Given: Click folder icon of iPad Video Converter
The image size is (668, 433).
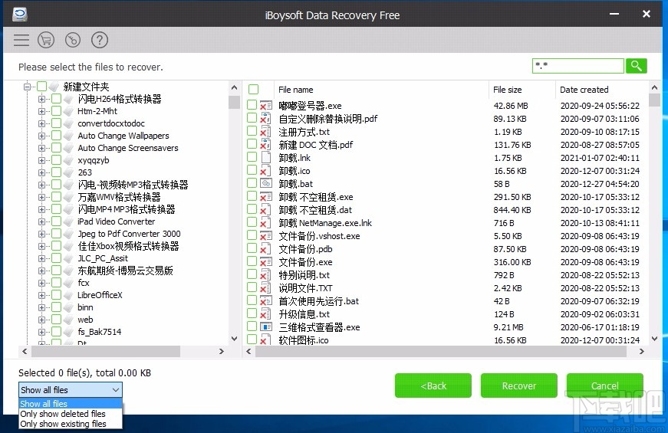Looking at the screenshot, I should [x=68, y=221].
